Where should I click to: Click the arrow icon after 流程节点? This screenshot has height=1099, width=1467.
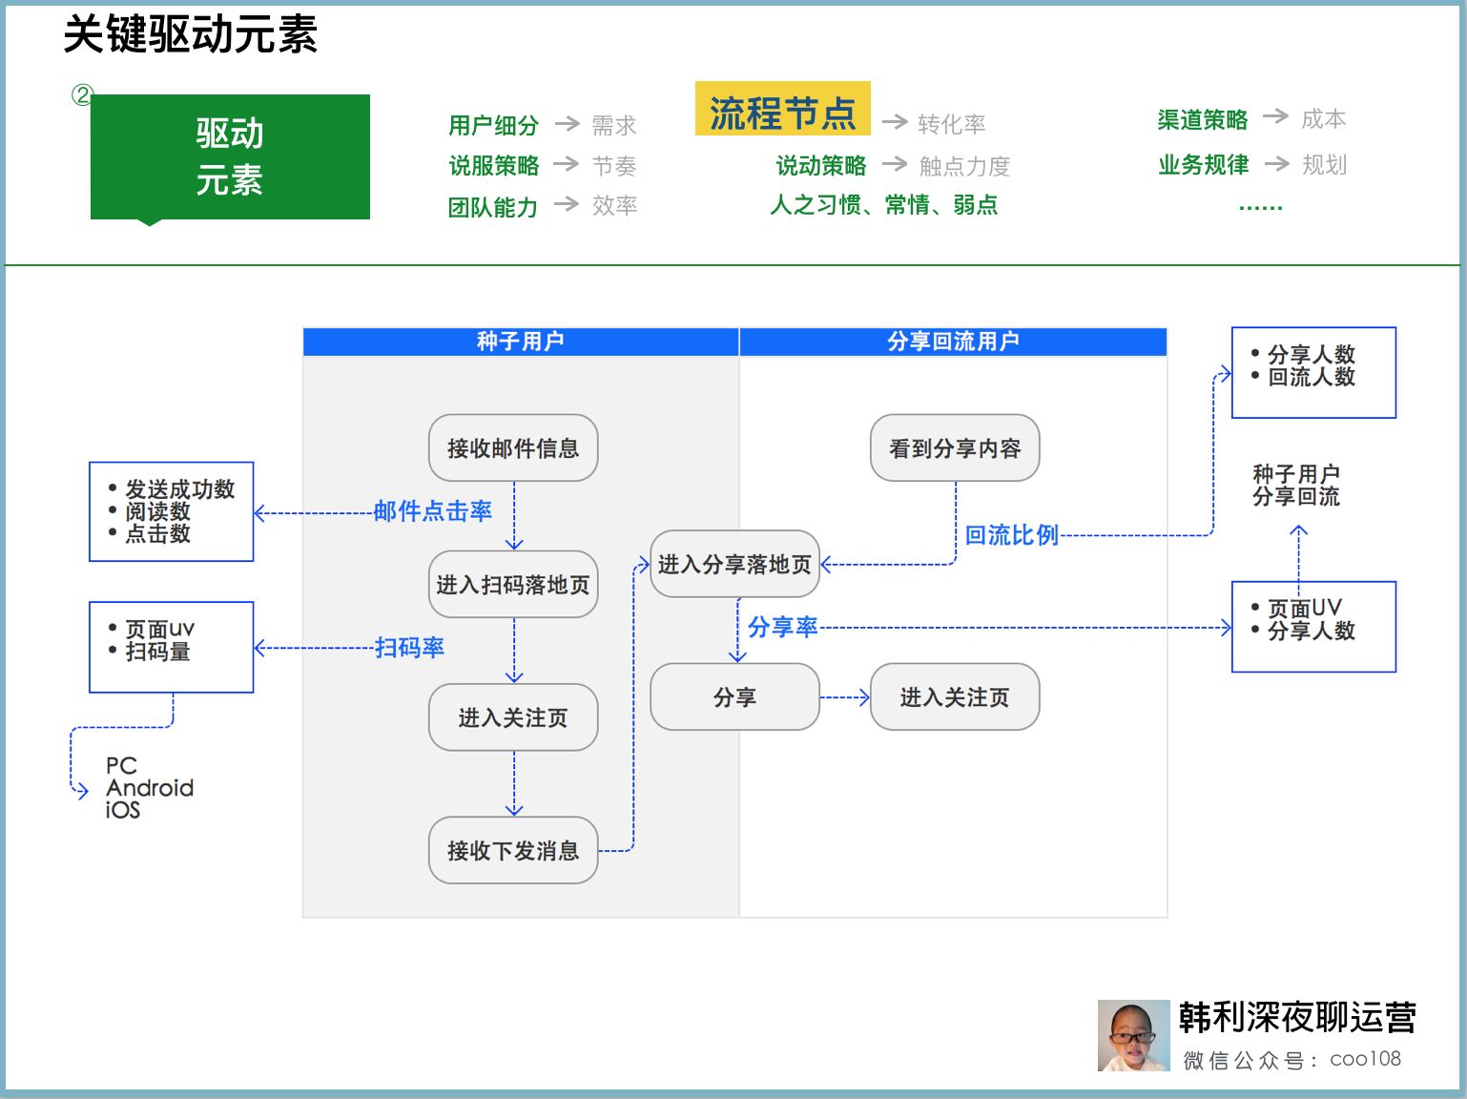894,121
